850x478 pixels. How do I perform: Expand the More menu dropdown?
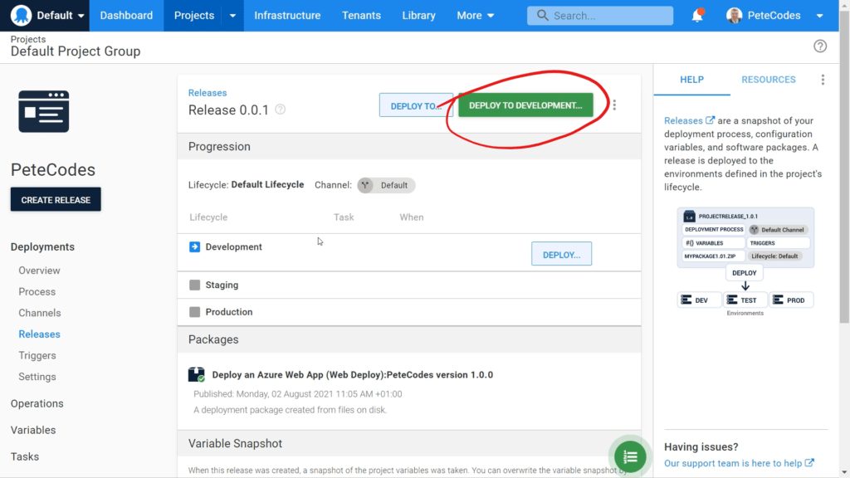click(x=476, y=15)
